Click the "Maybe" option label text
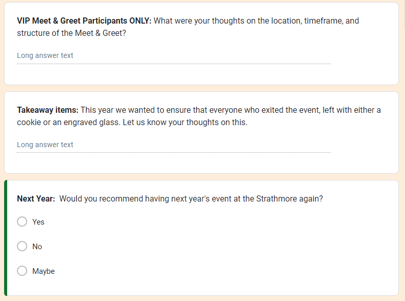This screenshot has height=301, width=405. pyautogui.click(x=44, y=271)
